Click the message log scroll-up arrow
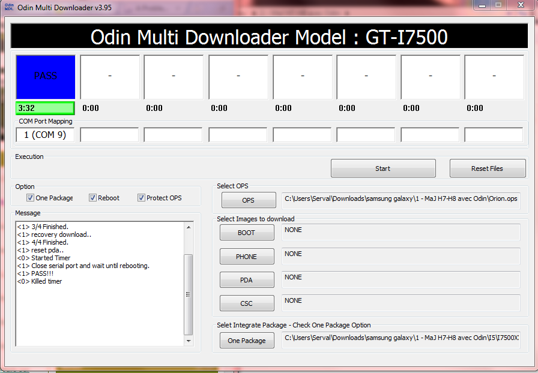This screenshot has width=538, height=373. pyautogui.click(x=189, y=227)
